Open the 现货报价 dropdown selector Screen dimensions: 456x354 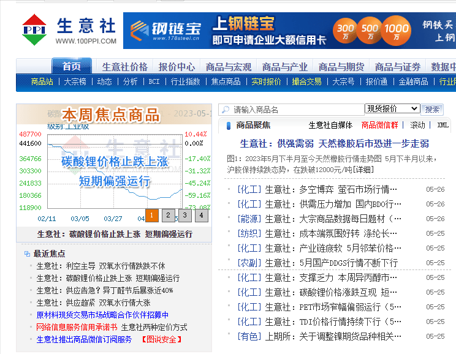click(x=392, y=109)
